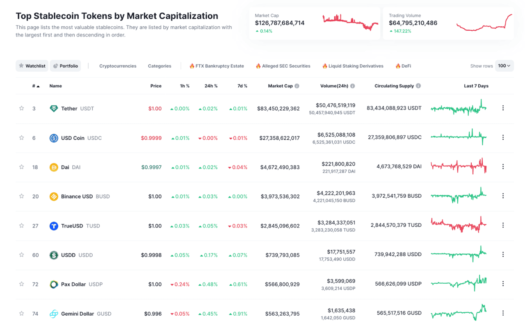Screen dimensions: 525x328
Task: Click the Trading Volume chart card
Action: [x=448, y=23]
